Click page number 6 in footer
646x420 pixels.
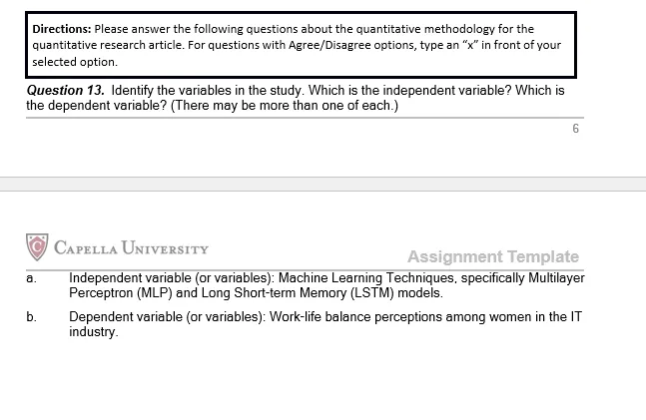pos(575,129)
